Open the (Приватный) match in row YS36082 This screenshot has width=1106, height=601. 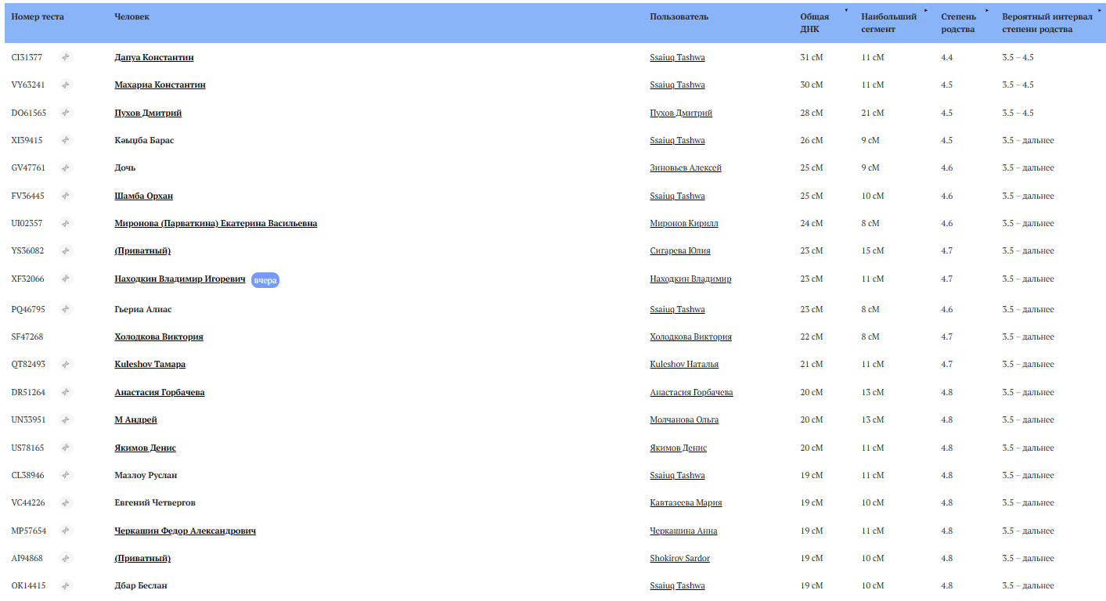(x=142, y=250)
